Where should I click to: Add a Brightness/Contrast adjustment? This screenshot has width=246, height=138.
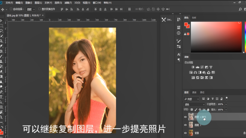point(193,67)
